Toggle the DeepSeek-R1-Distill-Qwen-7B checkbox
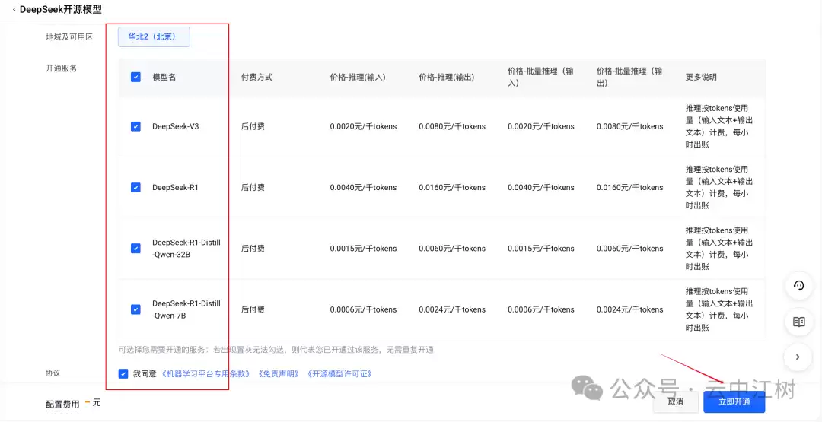 [135, 309]
